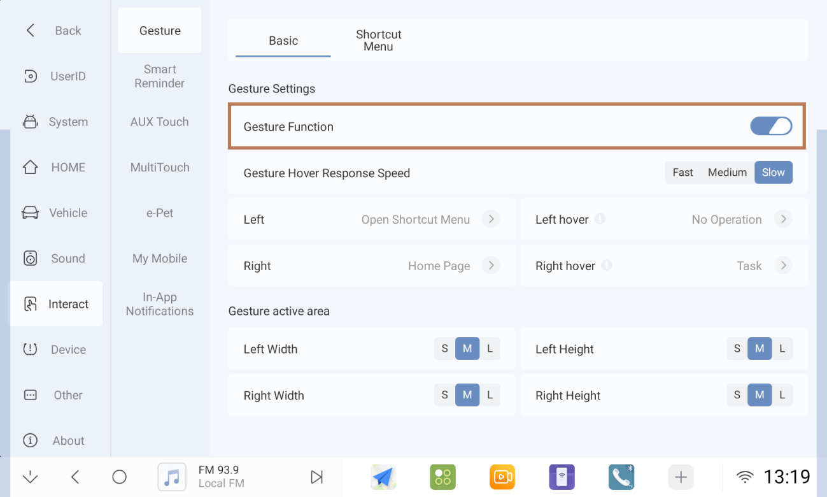Screen dimensions: 827x497
Task: Open the purple phone mirroring app
Action: pyautogui.click(x=562, y=477)
